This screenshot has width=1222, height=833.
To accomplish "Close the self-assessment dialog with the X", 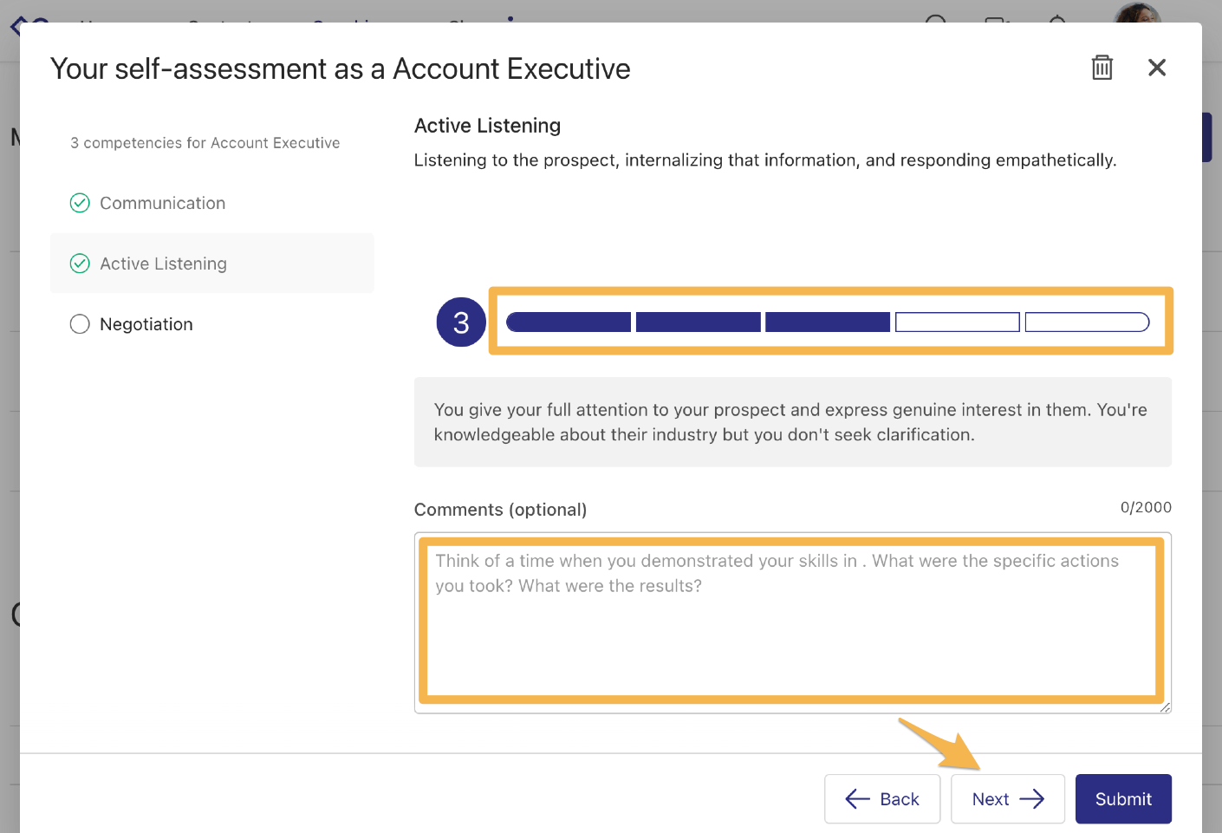I will [x=1156, y=68].
